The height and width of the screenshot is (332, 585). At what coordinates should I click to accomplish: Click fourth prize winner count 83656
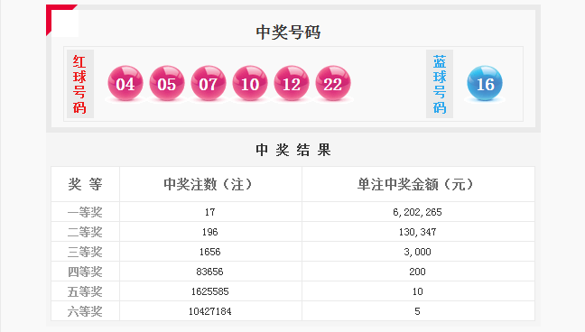point(210,272)
